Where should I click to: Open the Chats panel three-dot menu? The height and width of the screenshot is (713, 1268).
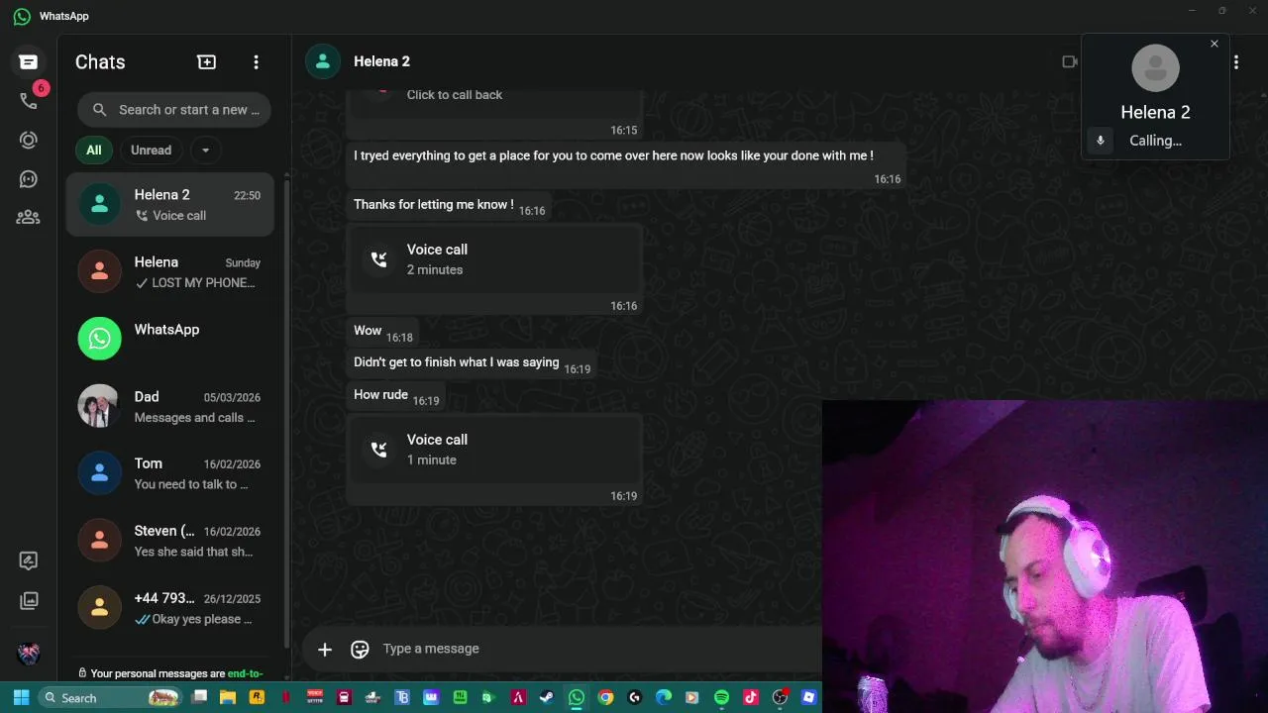click(256, 61)
